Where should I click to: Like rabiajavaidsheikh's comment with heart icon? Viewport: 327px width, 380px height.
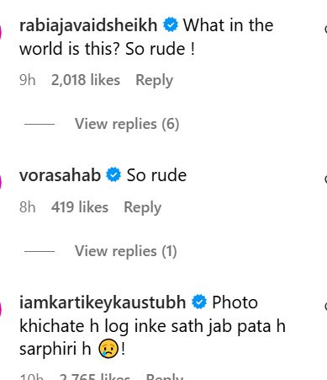[325, 29]
